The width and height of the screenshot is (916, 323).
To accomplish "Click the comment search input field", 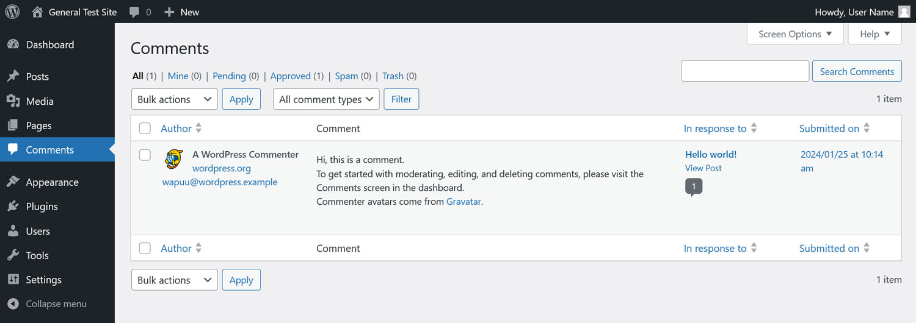I will [x=744, y=71].
